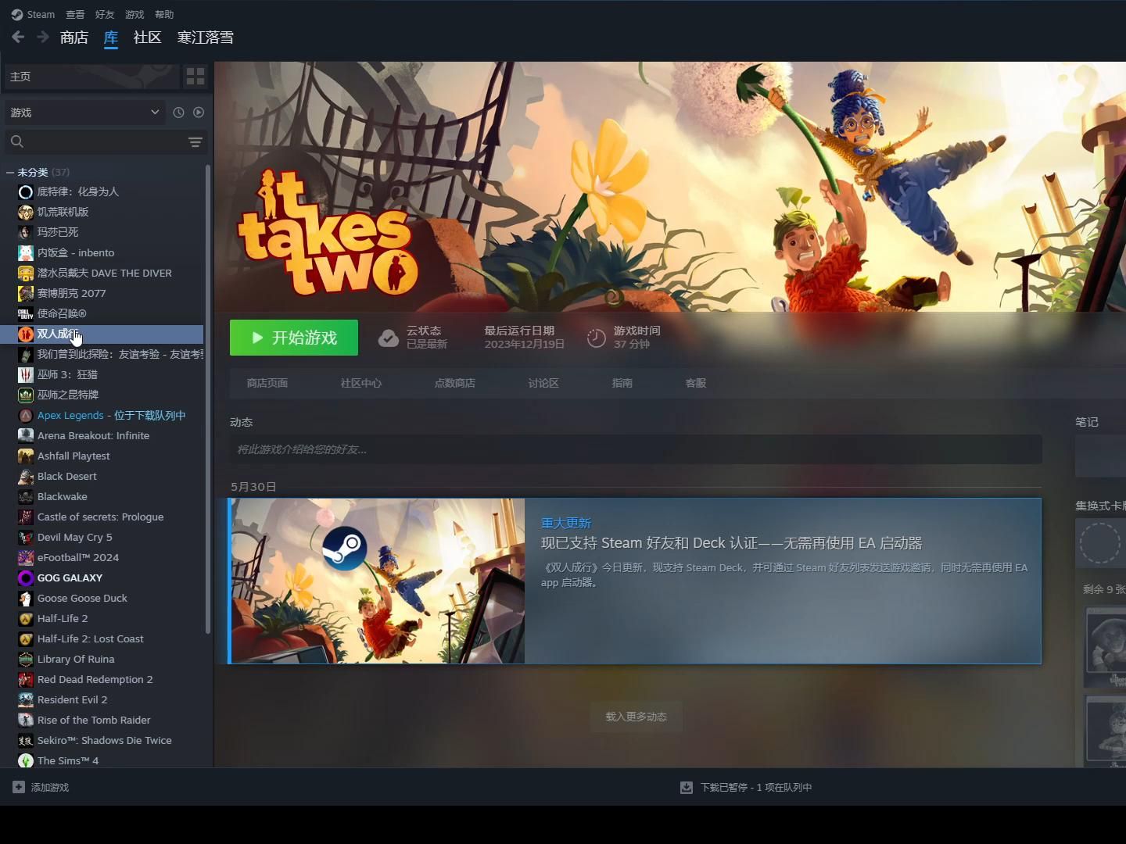
Task: Click the add game plus icon
Action: point(19,787)
